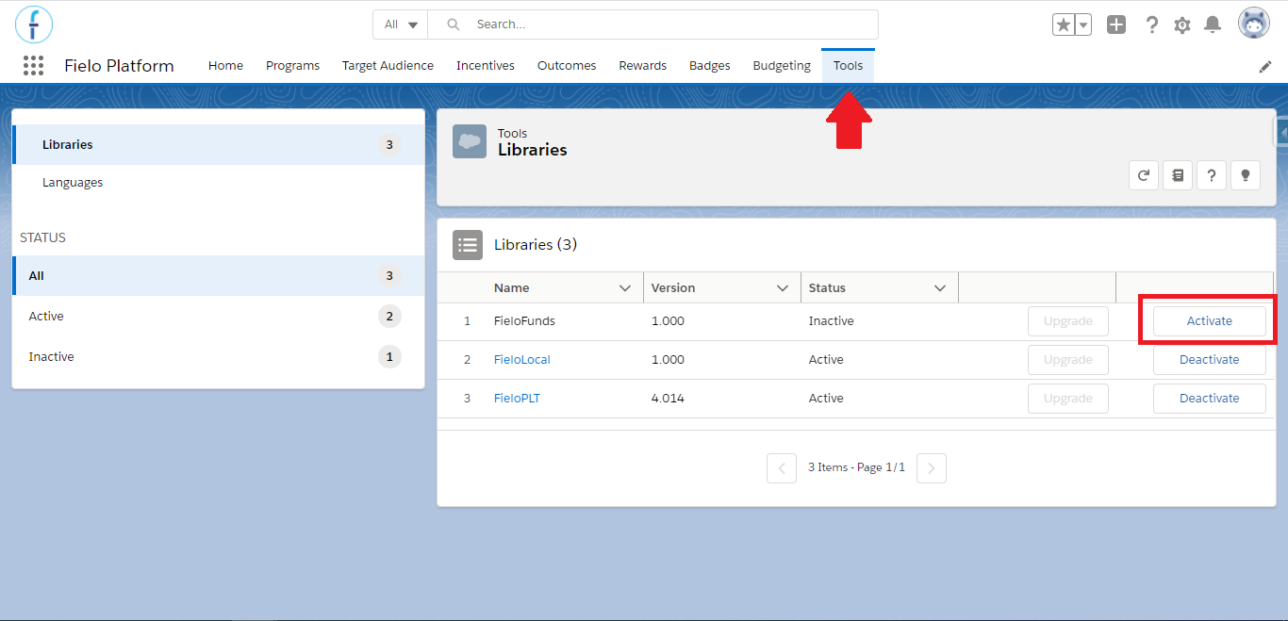Filter by Active status
Image resolution: width=1288 pixels, height=621 pixels.
(219, 317)
